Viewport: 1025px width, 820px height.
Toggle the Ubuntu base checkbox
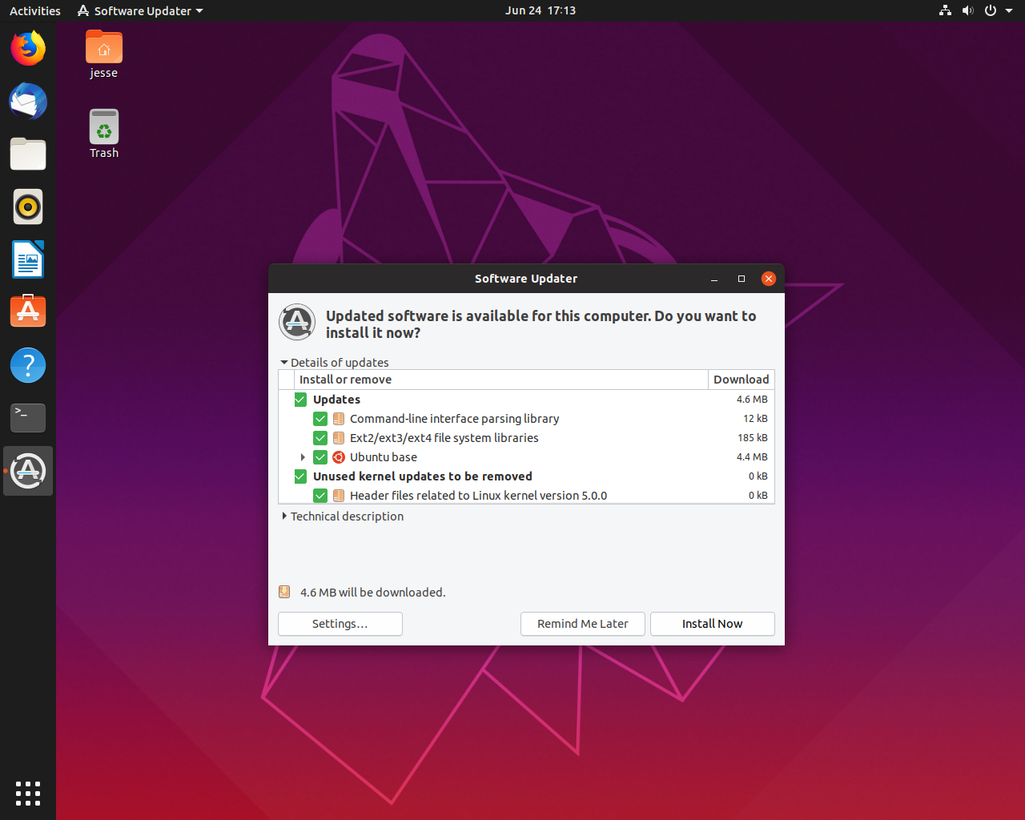click(x=320, y=457)
